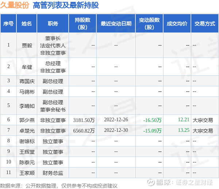Click the name 王辉堂 in row 9
This screenshot has width=219, height=189.
27,152
